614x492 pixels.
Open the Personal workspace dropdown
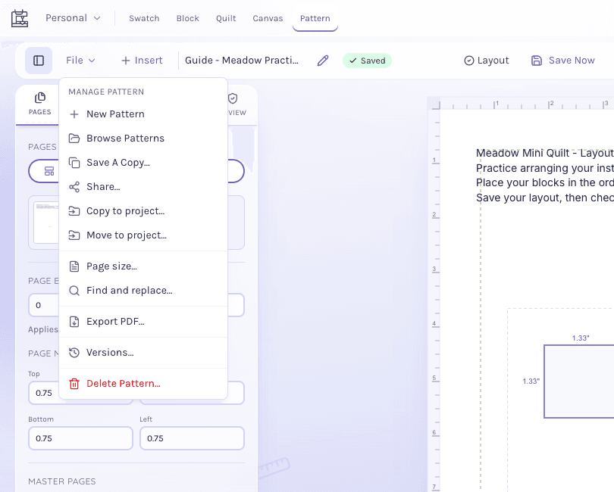pos(74,18)
